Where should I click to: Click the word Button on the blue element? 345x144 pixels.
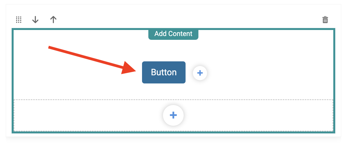click(164, 72)
